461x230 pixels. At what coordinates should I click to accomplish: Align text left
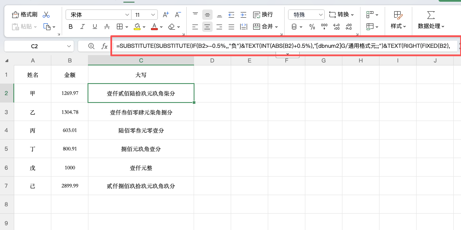tap(195, 27)
